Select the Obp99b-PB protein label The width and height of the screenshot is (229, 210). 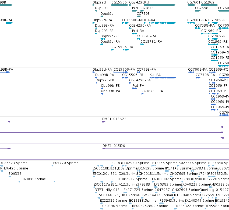click(x=110, y=86)
